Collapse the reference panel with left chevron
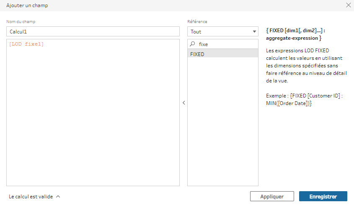This screenshot has width=354, height=205. coord(183,102)
